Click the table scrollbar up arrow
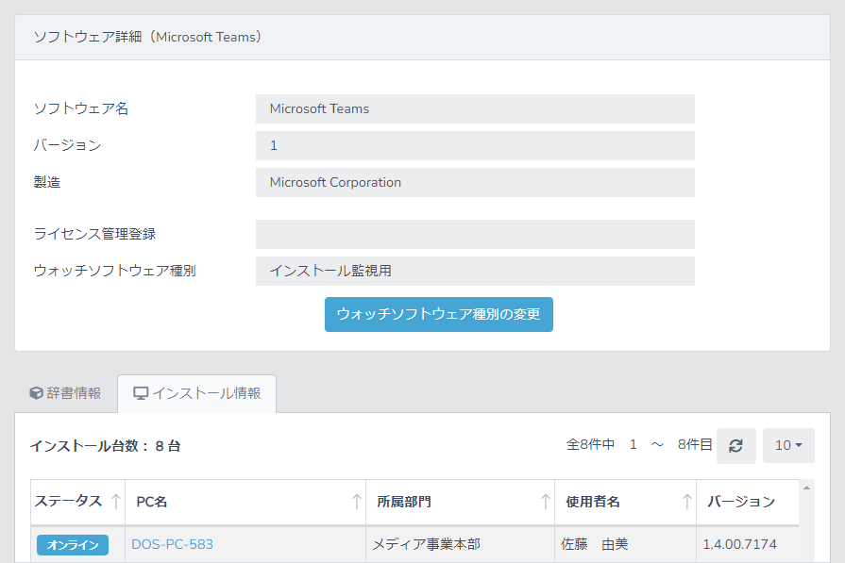 (806, 488)
